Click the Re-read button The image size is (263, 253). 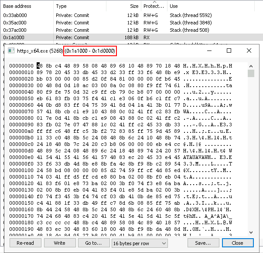tap(25, 243)
